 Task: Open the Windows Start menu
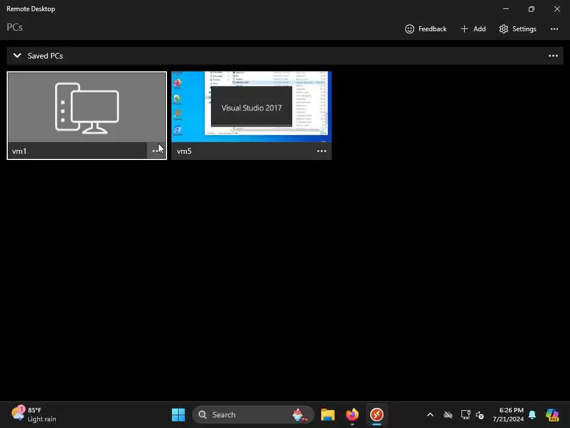pyautogui.click(x=178, y=415)
